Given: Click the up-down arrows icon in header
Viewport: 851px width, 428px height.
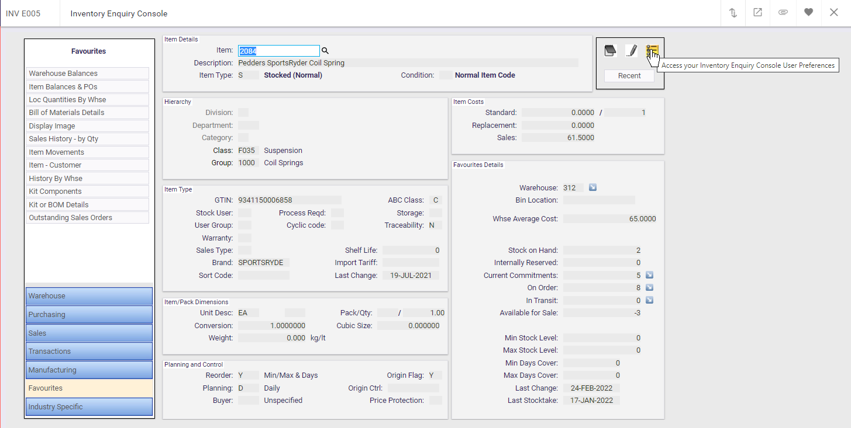Looking at the screenshot, I should (733, 12).
